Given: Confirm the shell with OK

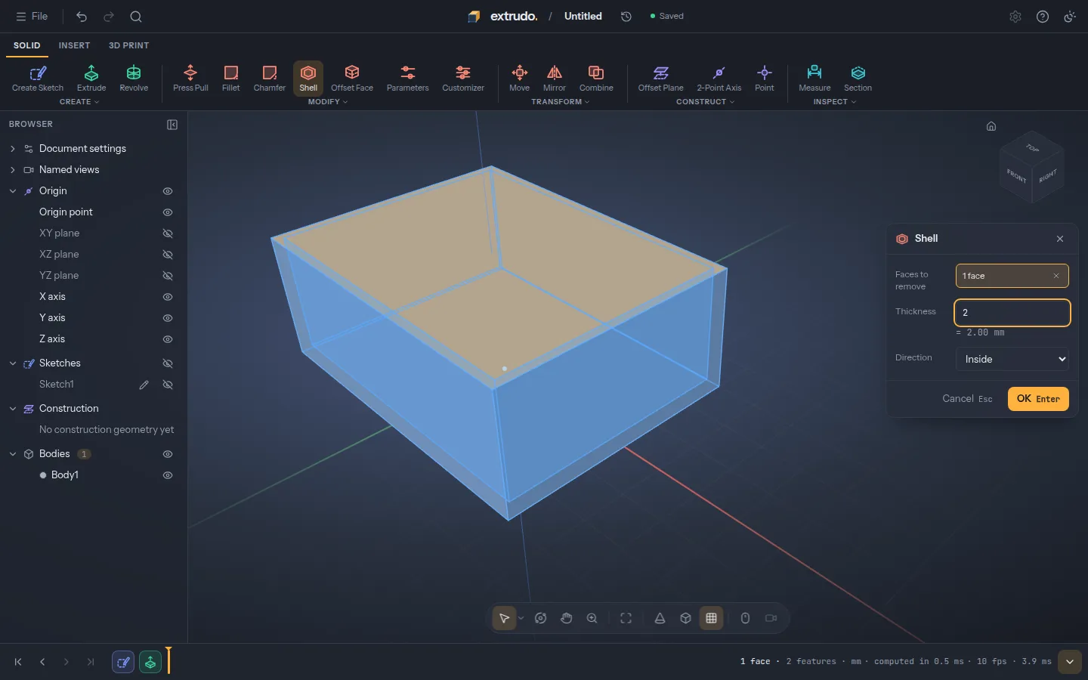Looking at the screenshot, I should [1038, 398].
